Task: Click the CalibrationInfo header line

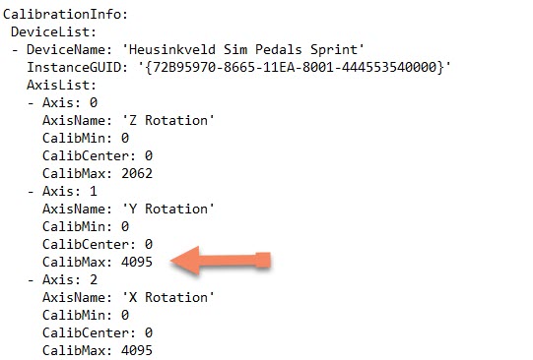Action: 65,14
